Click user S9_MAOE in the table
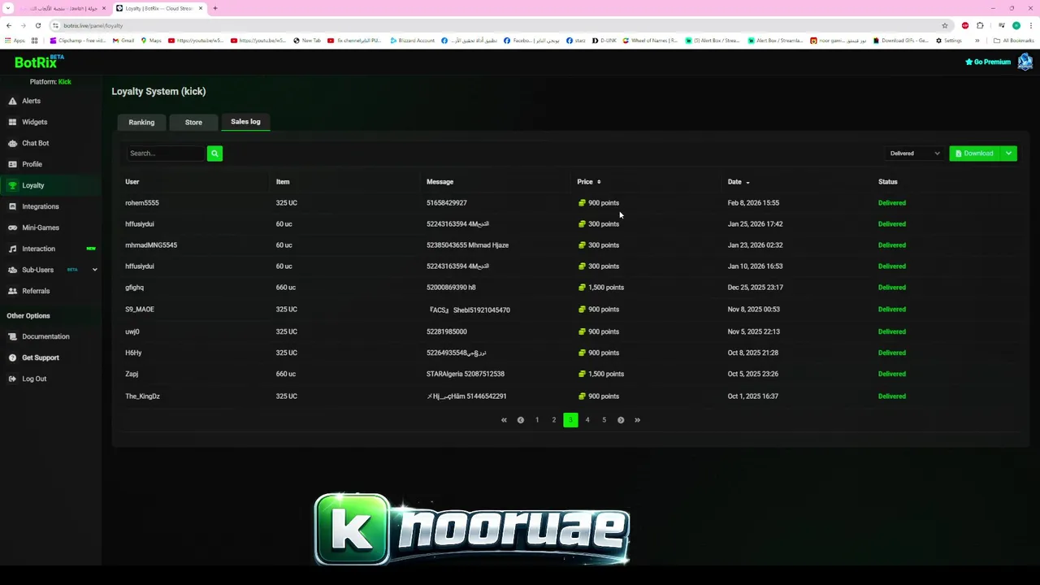The width and height of the screenshot is (1040, 585). coord(140,310)
